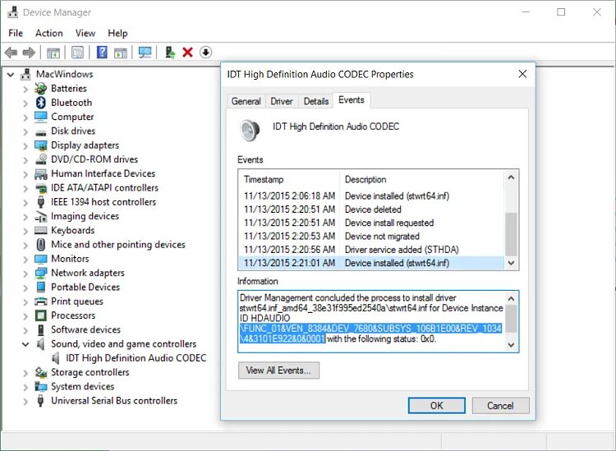Click the Description column header
The height and width of the screenshot is (451, 616).
pyautogui.click(x=422, y=180)
